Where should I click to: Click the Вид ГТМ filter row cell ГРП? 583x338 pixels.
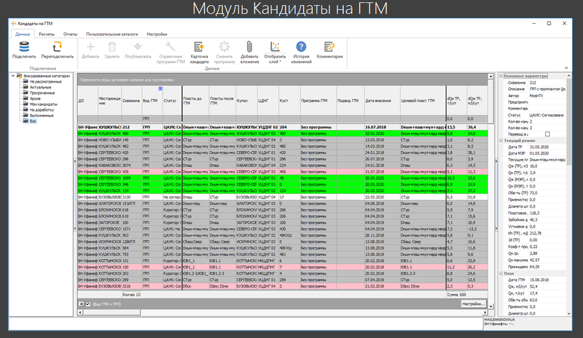point(152,119)
